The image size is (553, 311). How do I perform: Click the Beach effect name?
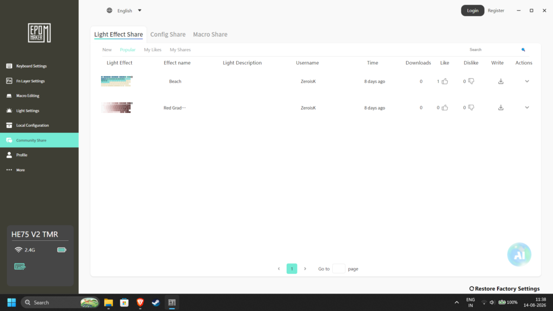click(176, 81)
